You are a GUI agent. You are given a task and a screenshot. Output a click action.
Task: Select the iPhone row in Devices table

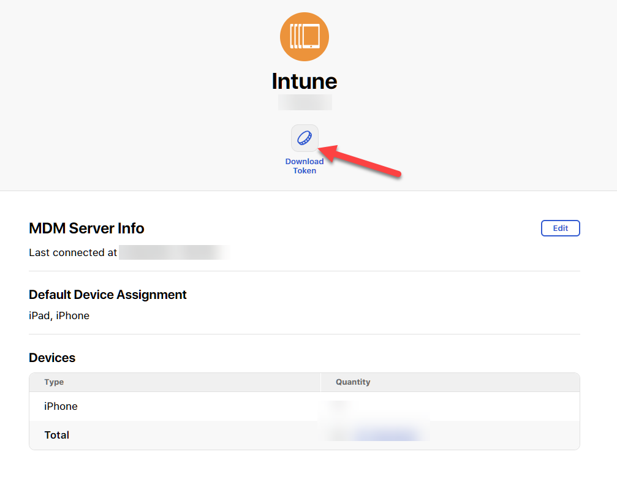[305, 406]
